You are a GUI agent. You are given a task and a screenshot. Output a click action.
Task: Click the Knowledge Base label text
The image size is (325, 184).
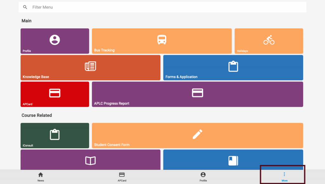(36, 77)
